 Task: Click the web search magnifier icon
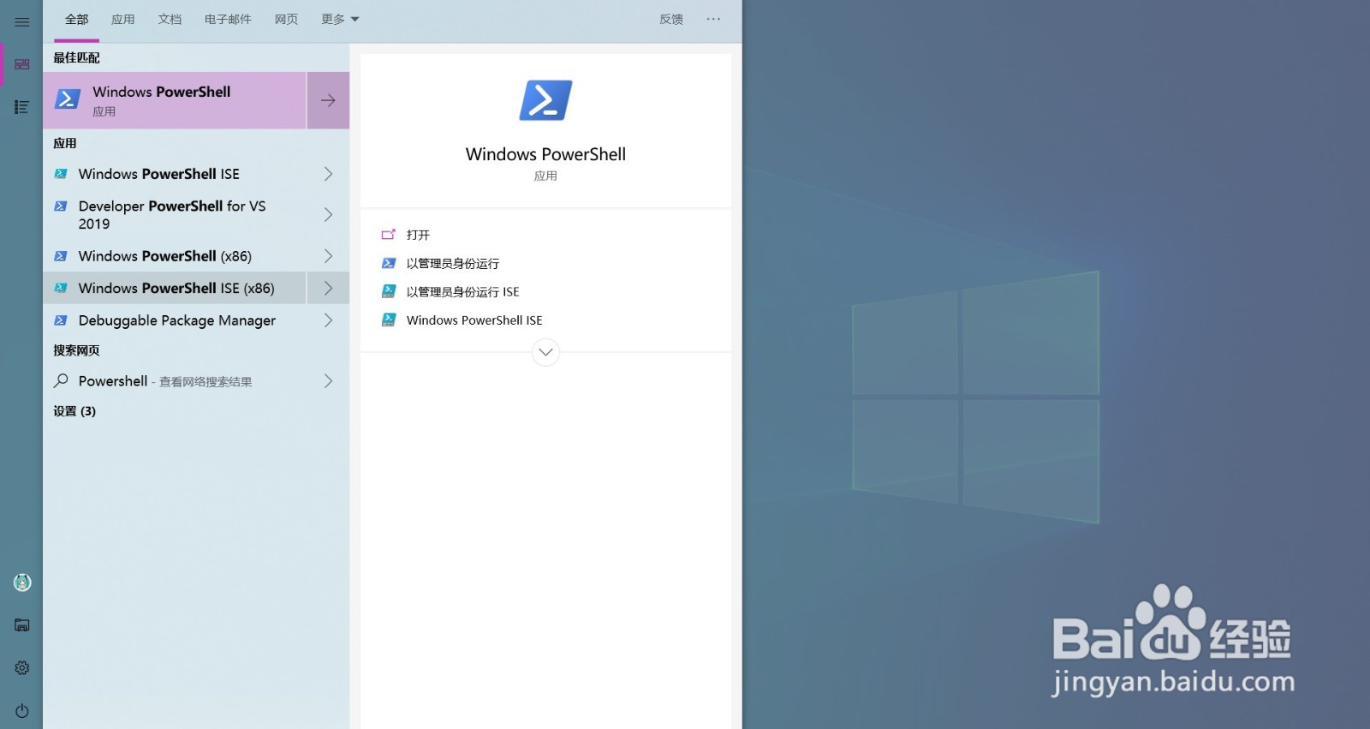(x=61, y=380)
